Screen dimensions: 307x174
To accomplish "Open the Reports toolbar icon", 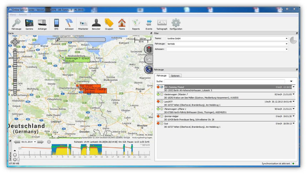I will pyautogui.click(x=136, y=25).
